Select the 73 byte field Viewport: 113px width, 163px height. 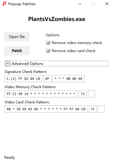click(82, 94)
